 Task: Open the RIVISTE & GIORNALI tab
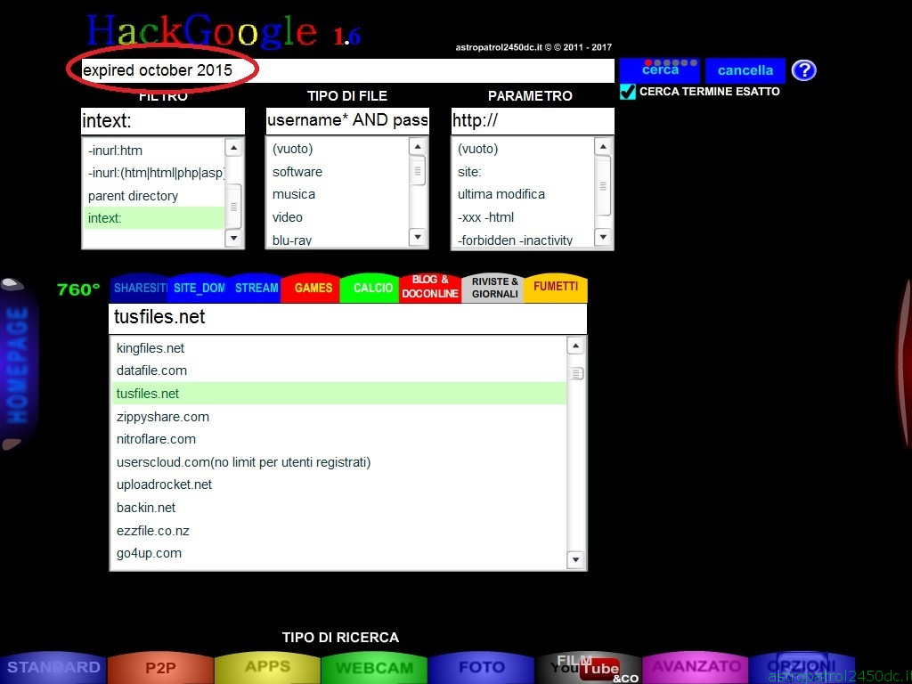pos(494,288)
